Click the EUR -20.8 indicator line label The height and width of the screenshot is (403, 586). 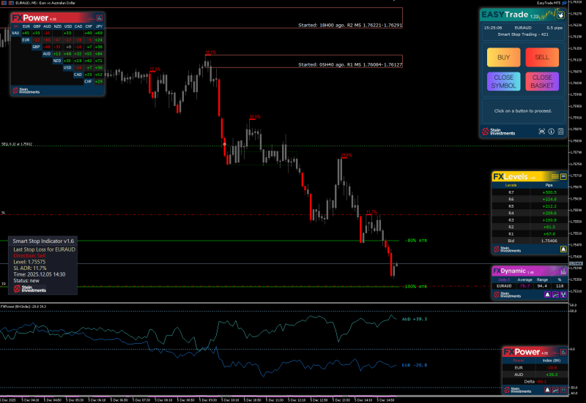coord(414,365)
